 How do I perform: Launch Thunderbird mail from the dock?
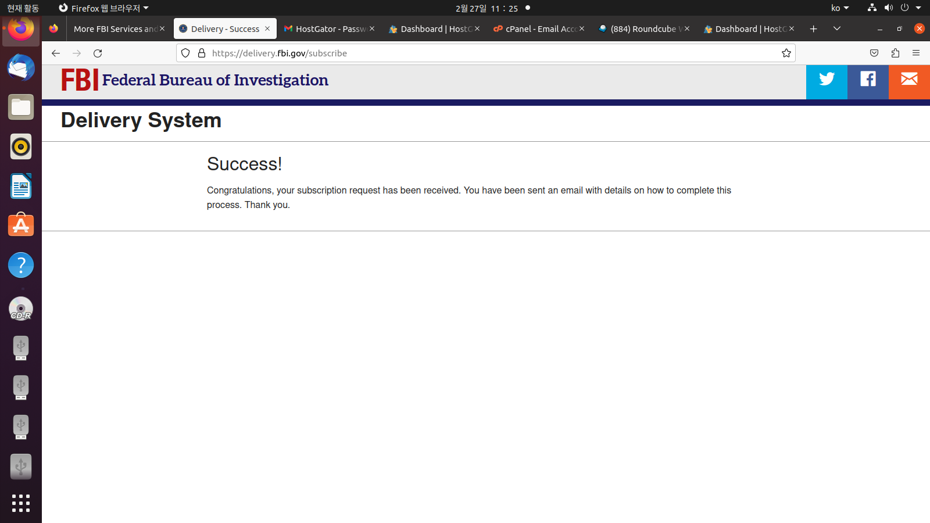click(21, 68)
